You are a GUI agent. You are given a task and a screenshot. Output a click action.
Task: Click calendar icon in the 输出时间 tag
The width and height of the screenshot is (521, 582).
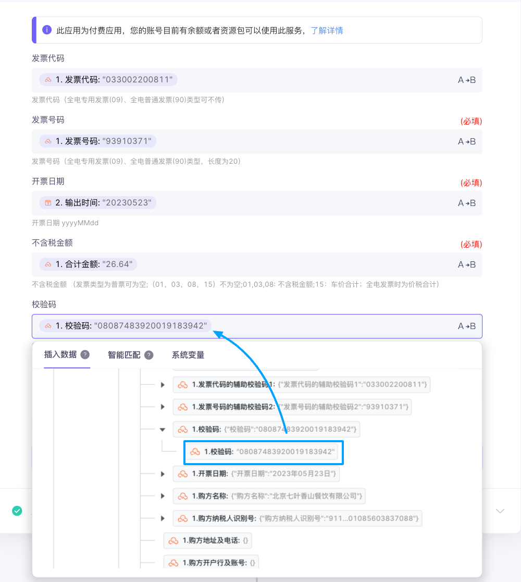[x=48, y=203]
